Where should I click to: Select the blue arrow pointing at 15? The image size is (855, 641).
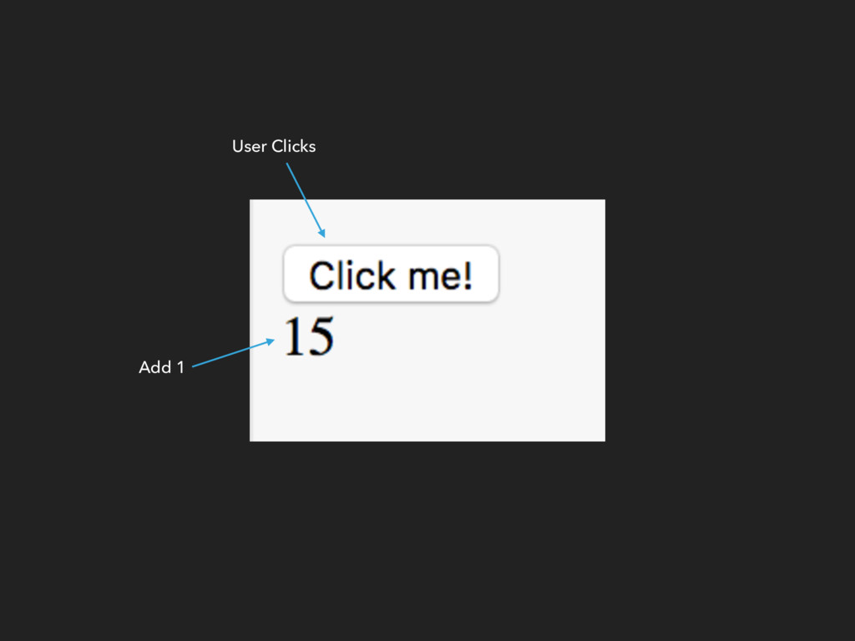[234, 353]
